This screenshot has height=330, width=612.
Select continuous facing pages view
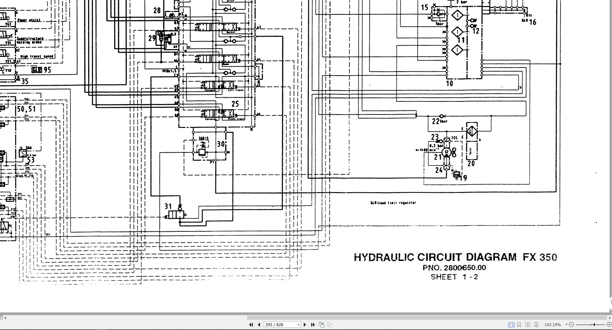pos(536,325)
